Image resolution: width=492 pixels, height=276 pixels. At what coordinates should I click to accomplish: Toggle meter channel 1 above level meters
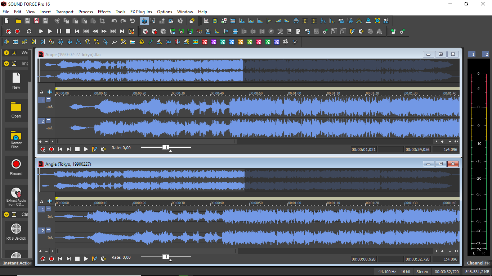click(x=473, y=54)
